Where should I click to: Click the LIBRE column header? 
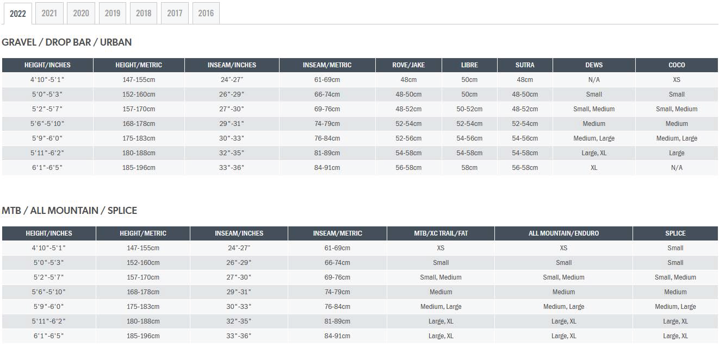click(469, 65)
